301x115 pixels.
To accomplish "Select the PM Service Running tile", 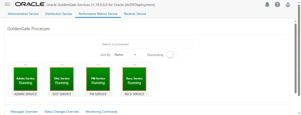I will [98, 79].
